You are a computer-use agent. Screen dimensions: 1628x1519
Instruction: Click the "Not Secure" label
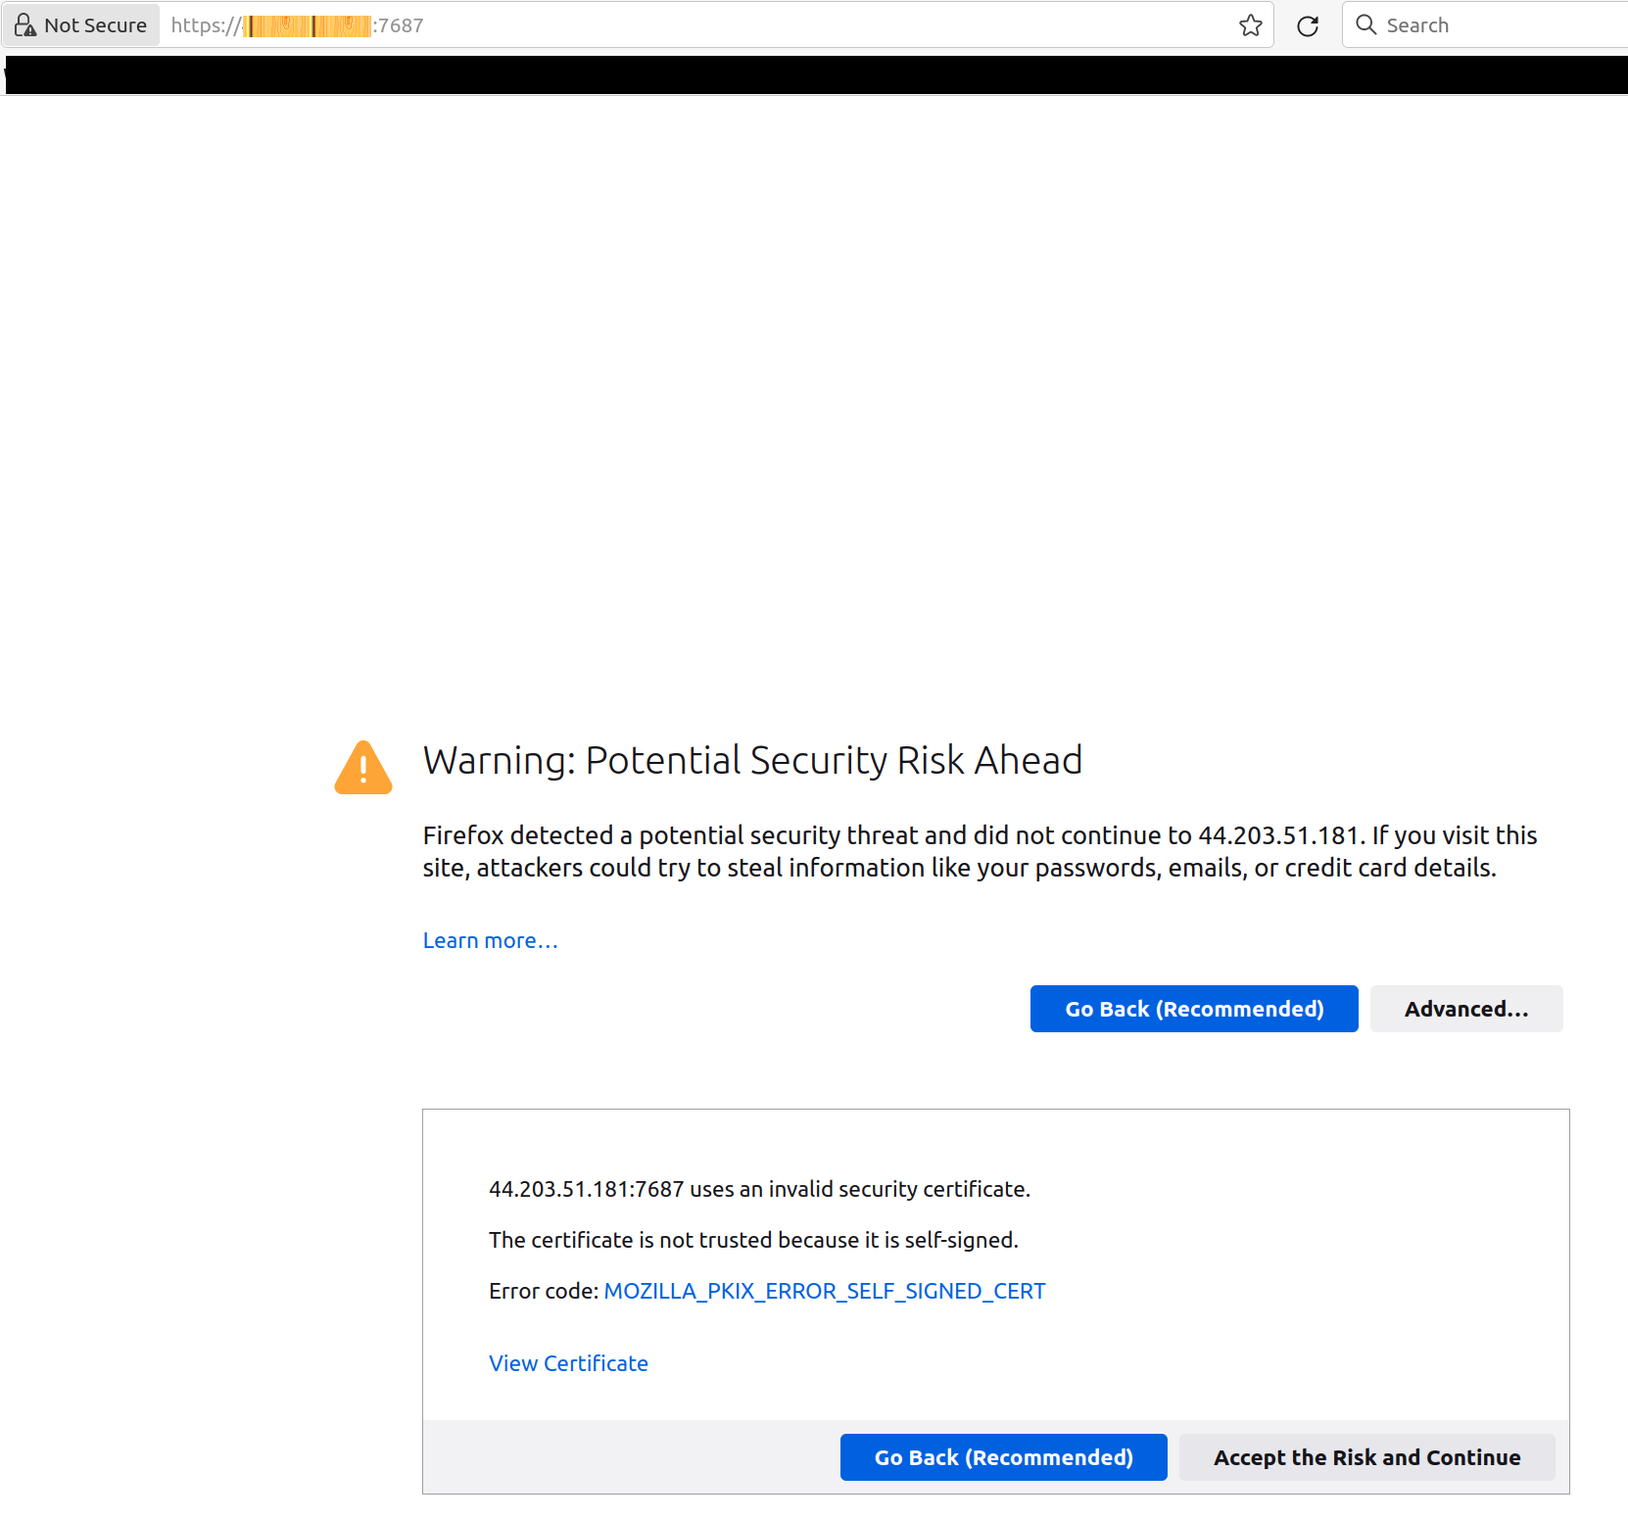(95, 25)
